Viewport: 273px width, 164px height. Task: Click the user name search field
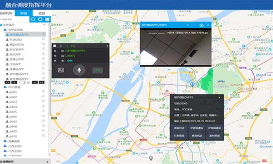point(15,19)
